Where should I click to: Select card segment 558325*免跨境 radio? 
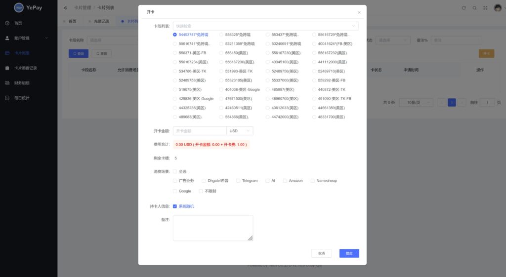[x=221, y=35]
